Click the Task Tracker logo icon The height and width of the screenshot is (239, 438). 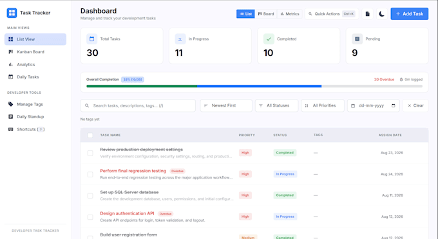click(x=12, y=13)
